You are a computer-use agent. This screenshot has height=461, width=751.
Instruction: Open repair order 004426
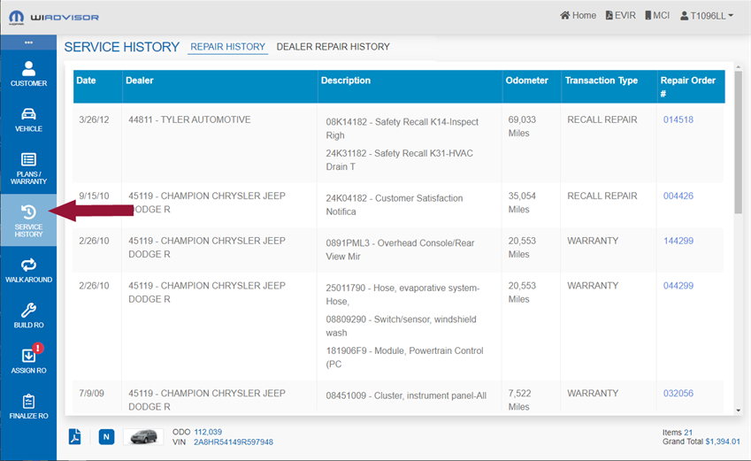pos(678,196)
